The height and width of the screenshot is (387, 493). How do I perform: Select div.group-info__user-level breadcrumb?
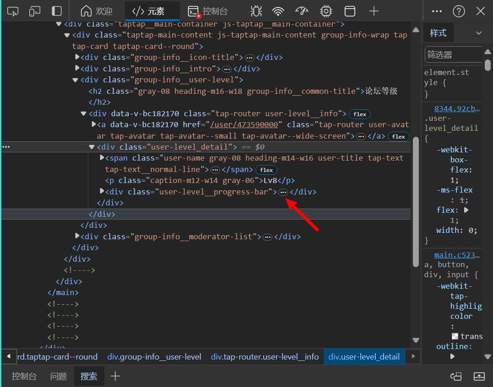coord(154,357)
